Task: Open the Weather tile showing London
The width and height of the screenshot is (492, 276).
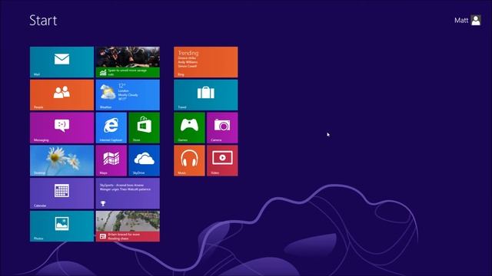Action: (x=128, y=95)
